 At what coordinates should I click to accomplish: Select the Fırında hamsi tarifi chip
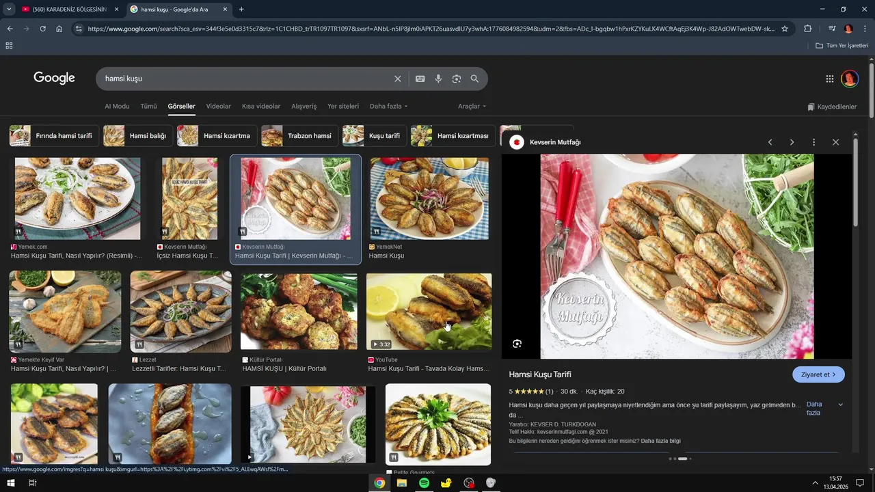(x=54, y=136)
